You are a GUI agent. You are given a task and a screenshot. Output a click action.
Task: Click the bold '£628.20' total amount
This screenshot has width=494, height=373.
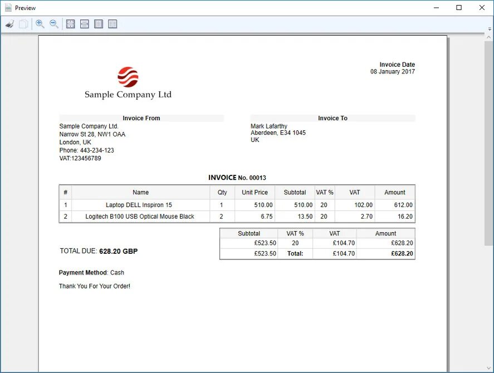pos(402,254)
